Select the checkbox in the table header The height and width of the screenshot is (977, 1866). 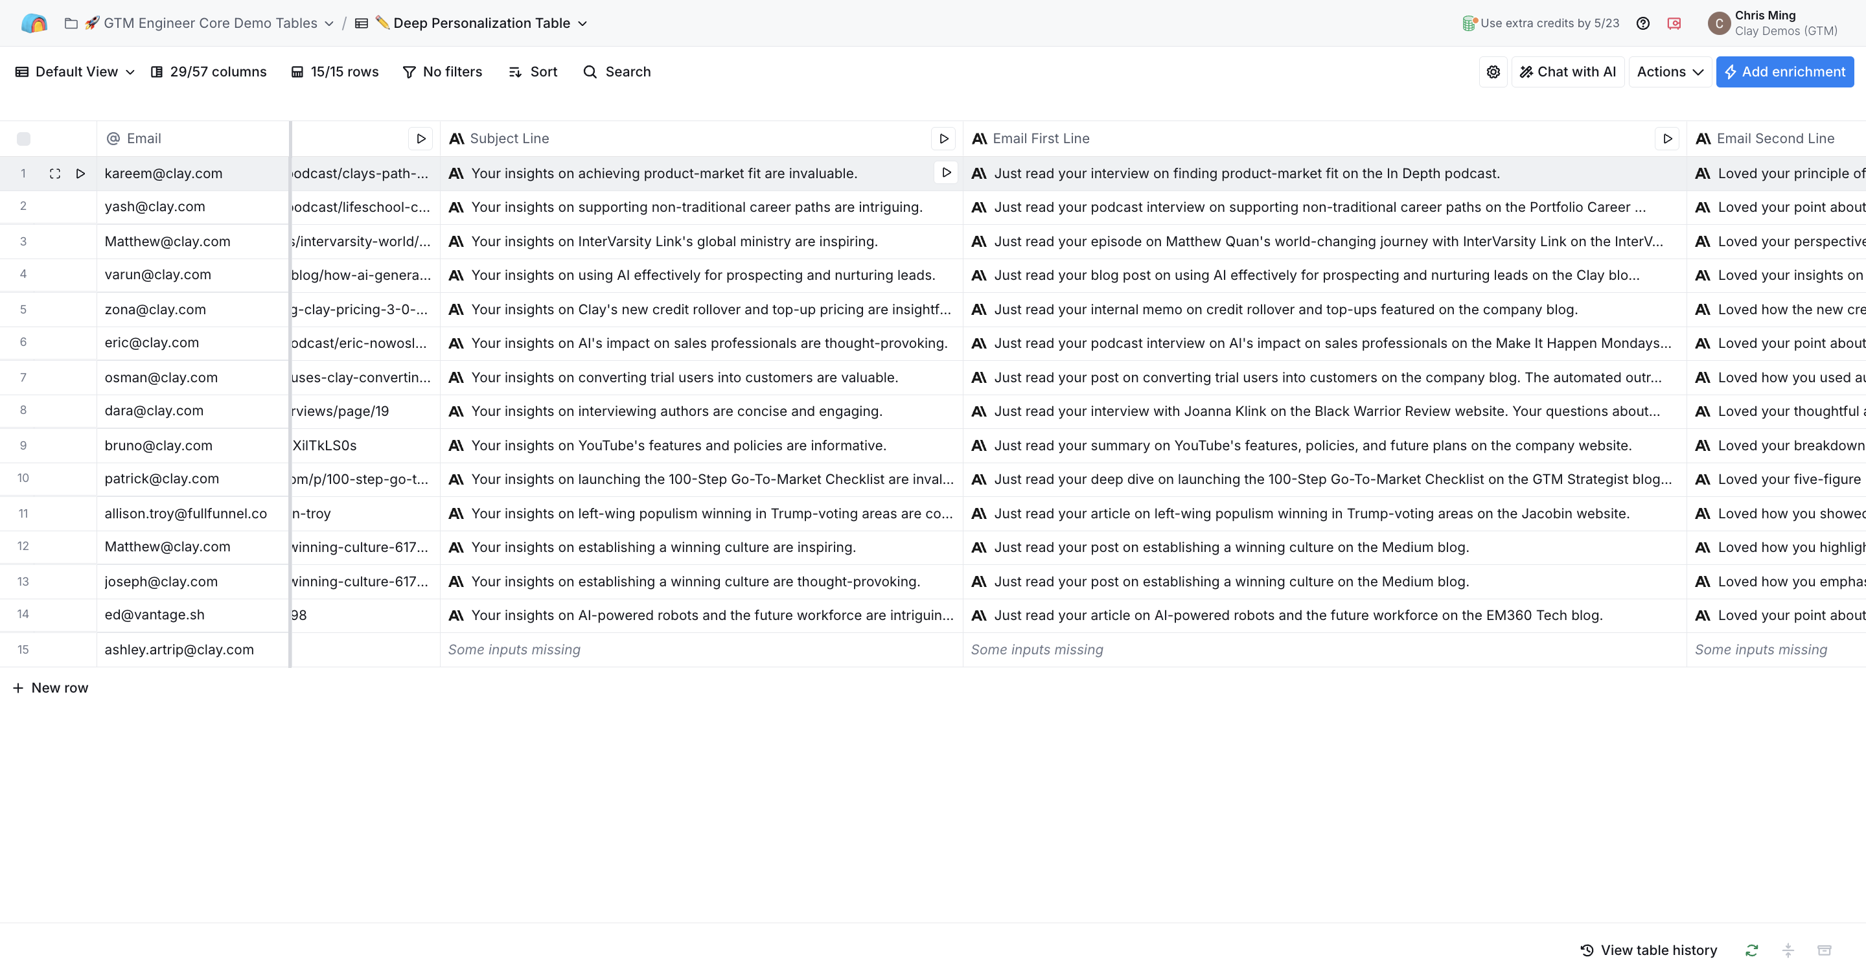(x=24, y=139)
